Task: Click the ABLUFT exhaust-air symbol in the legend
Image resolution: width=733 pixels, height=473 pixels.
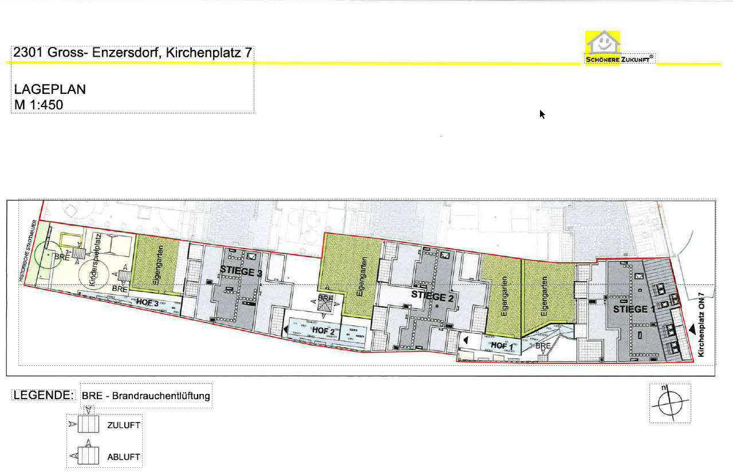Action: (87, 455)
